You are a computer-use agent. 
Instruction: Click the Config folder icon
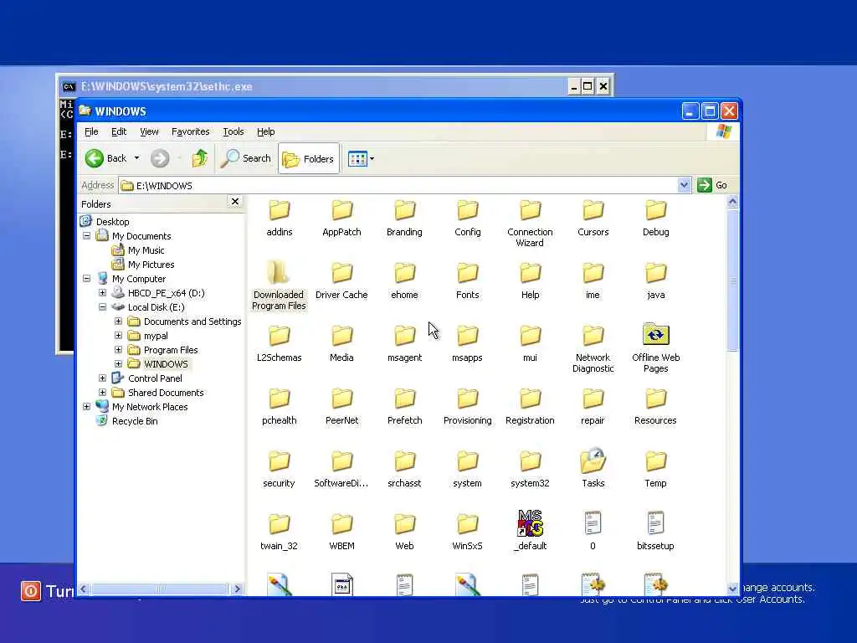pos(468,210)
